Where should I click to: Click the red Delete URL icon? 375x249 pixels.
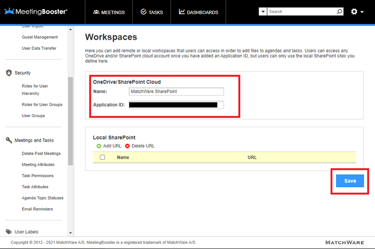(127, 146)
